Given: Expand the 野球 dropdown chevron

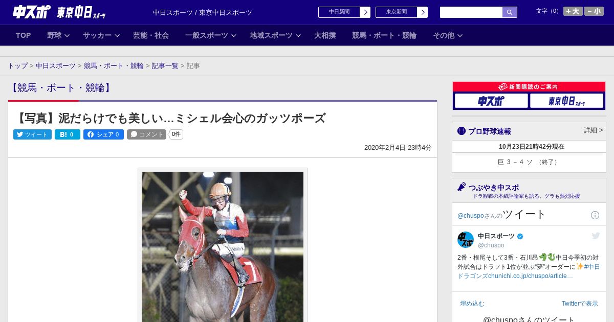Looking at the screenshot, I should pyautogui.click(x=67, y=36).
